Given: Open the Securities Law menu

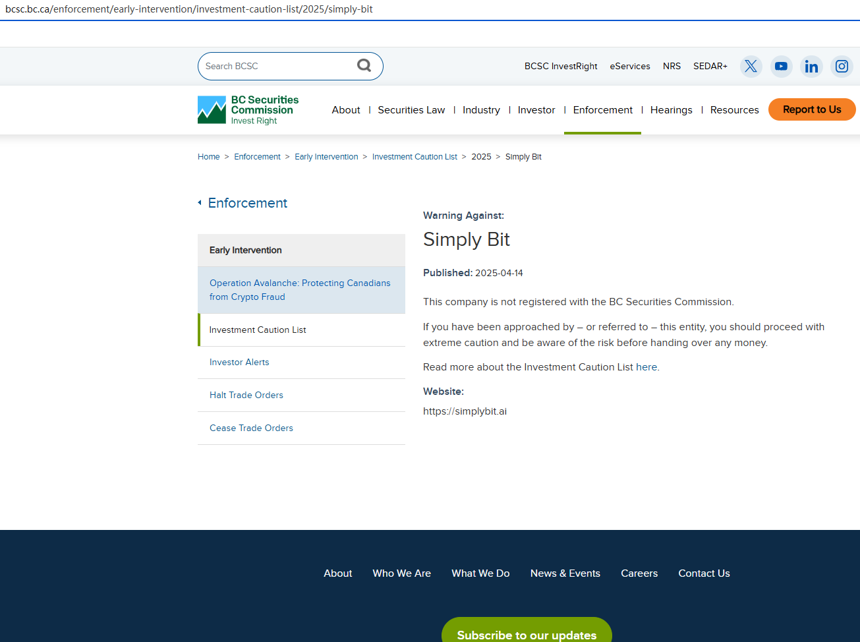Looking at the screenshot, I should [411, 110].
